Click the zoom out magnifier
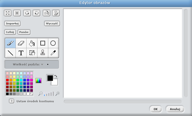 [x=40, y=94]
